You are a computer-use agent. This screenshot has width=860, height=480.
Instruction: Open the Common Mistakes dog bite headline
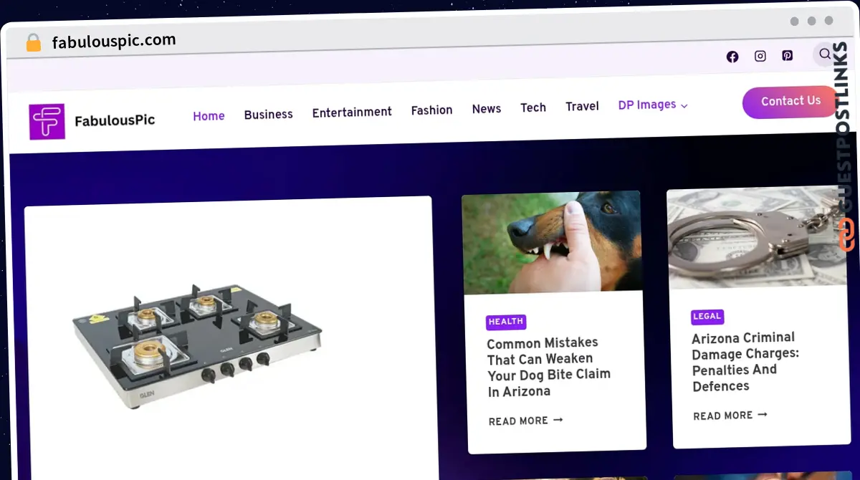tap(549, 367)
